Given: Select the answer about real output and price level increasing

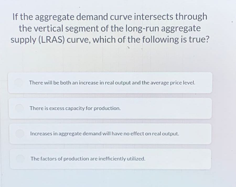Looking at the screenshot, I should coord(110,83).
